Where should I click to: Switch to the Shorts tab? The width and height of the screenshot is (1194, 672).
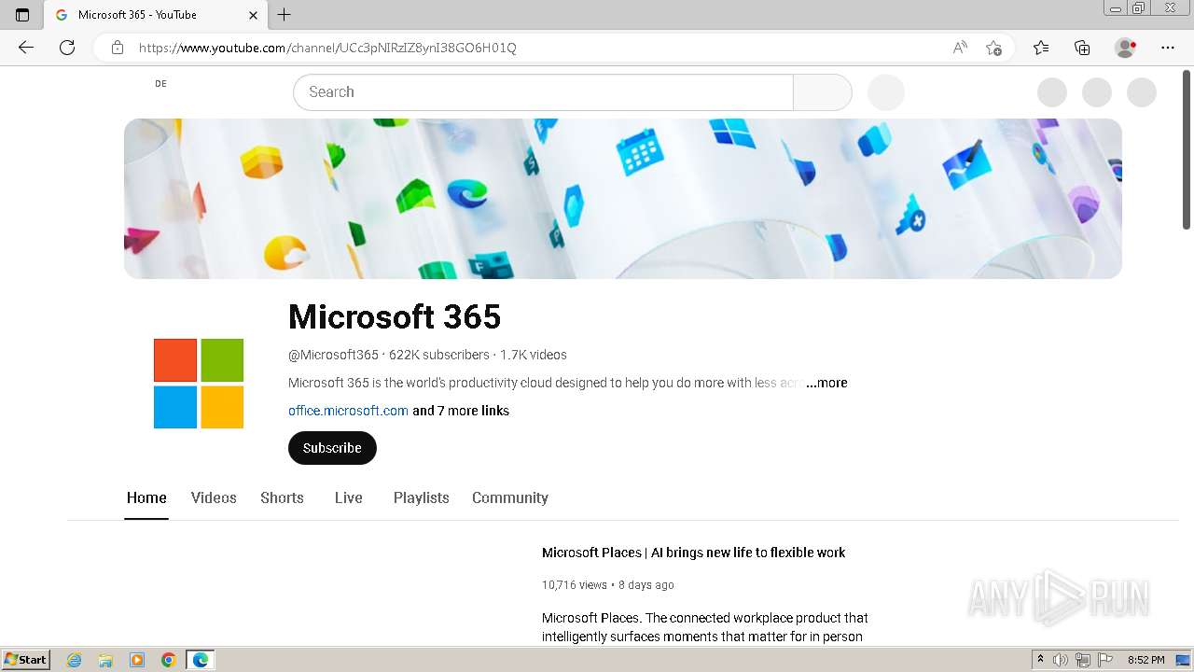pyautogui.click(x=282, y=497)
